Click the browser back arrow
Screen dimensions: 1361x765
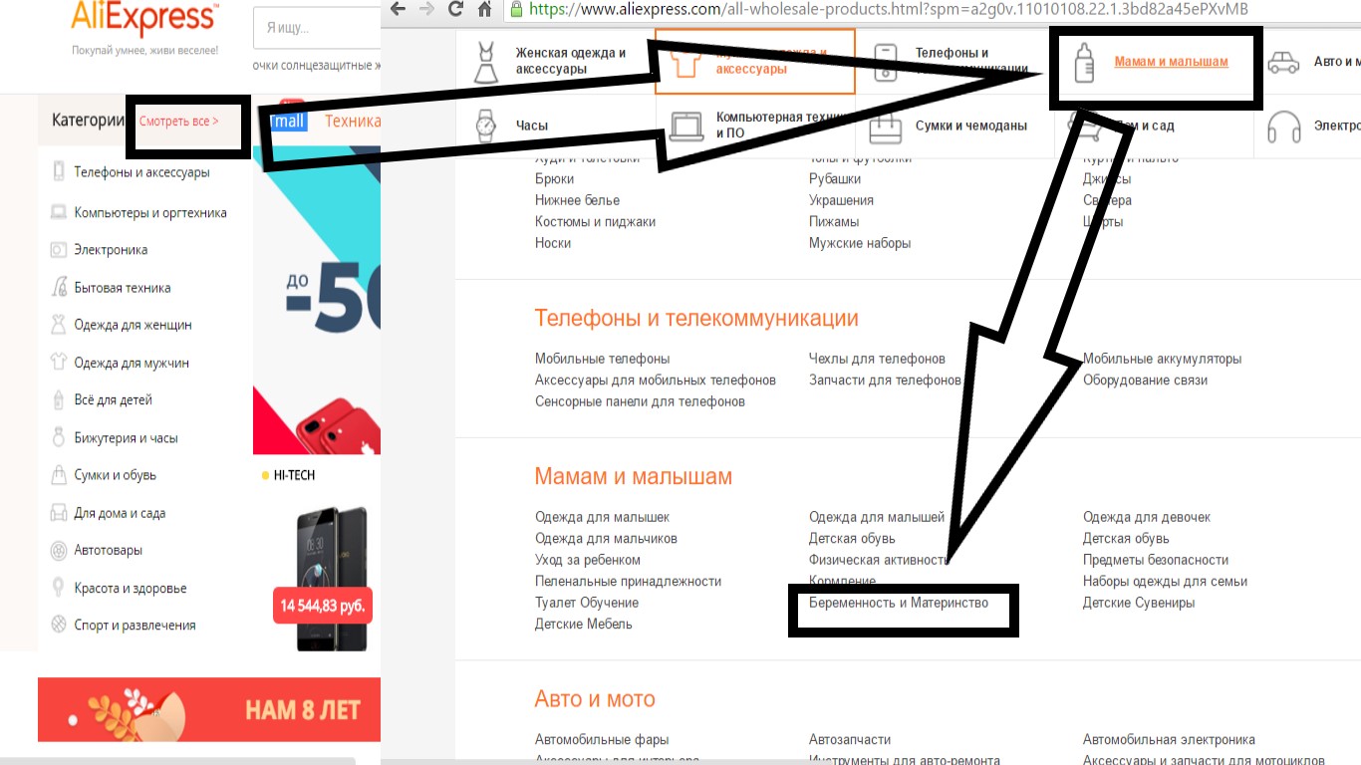(398, 9)
